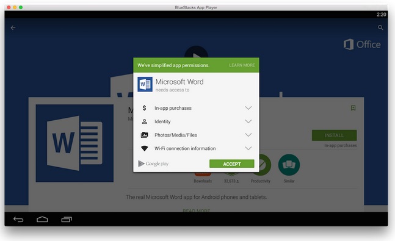Tap the Android back navigation button

click(18, 220)
